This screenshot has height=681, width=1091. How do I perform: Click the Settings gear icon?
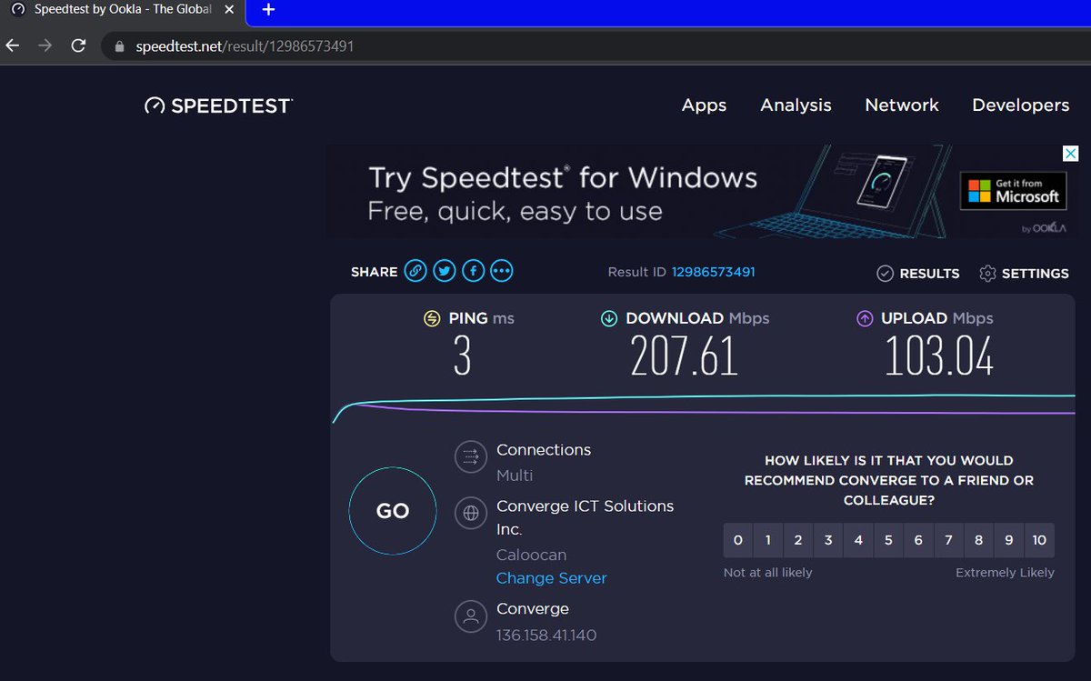[988, 274]
